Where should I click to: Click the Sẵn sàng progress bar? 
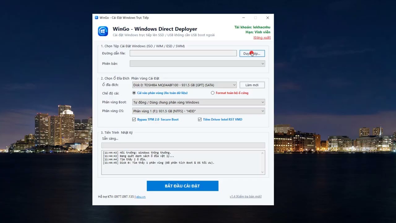coord(183,146)
